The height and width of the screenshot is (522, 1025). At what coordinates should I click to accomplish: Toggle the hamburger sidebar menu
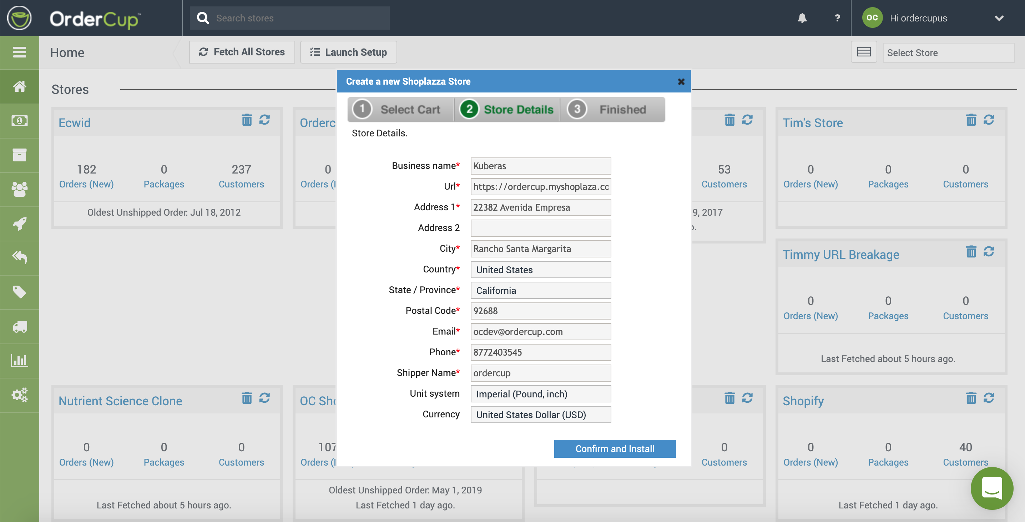coord(20,52)
